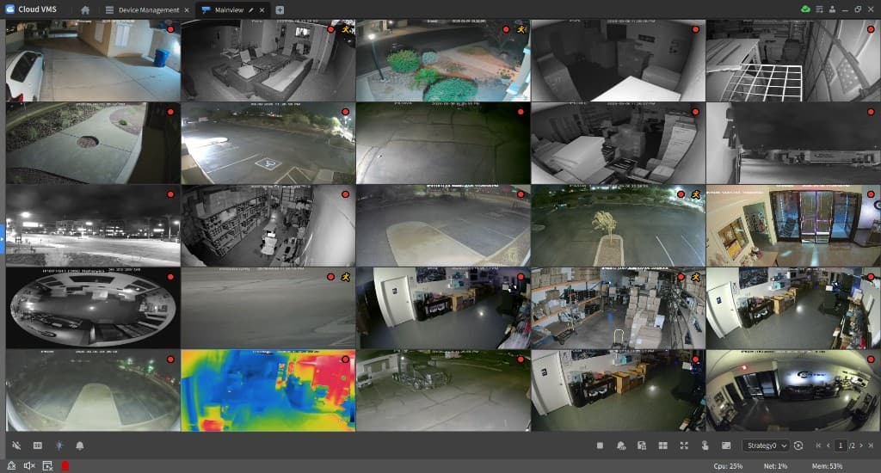881x473 pixels.
Task: Click the playback window icon in status bar
Action: (47, 466)
